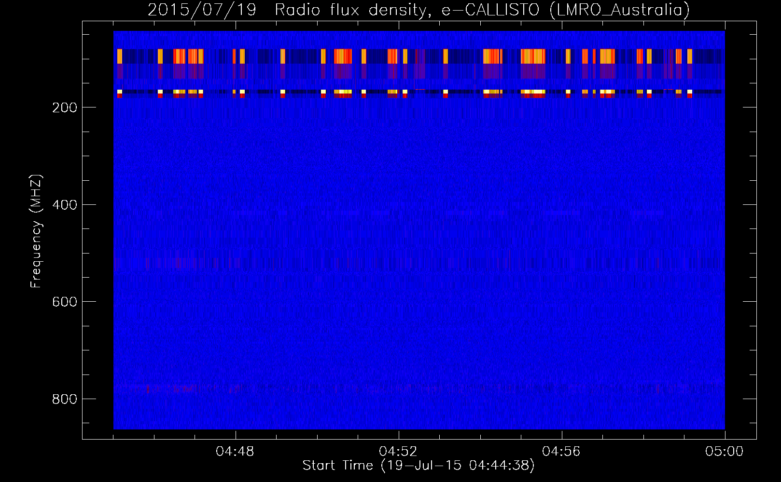Click the '05:00' time tick label
The height and width of the screenshot is (482, 781).
click(725, 452)
